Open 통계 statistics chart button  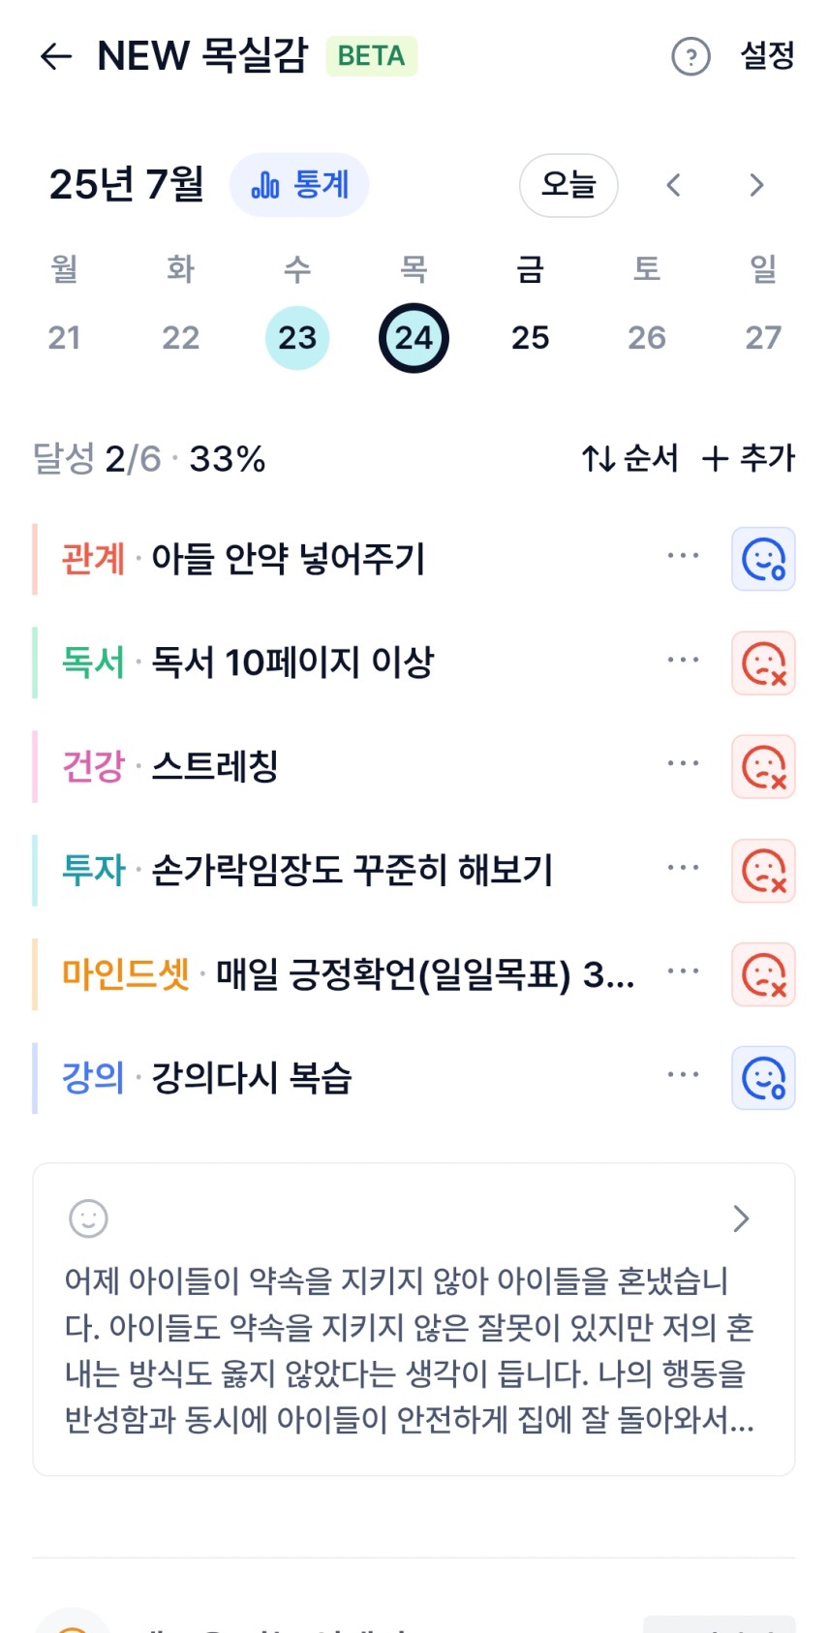point(299,184)
